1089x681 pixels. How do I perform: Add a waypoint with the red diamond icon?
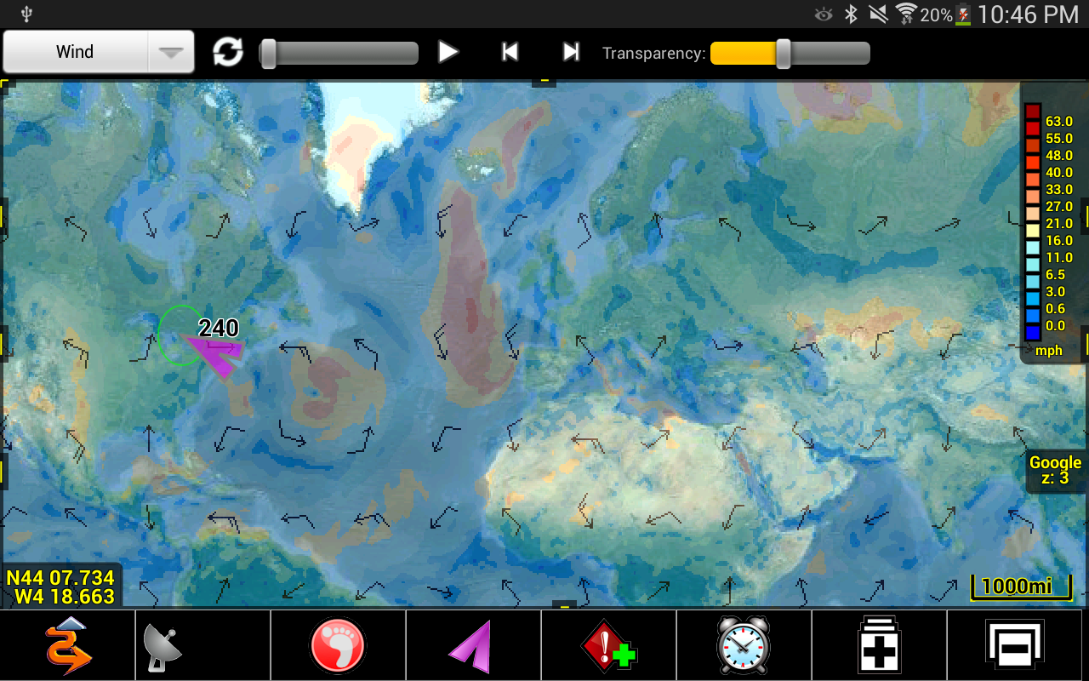click(x=608, y=647)
